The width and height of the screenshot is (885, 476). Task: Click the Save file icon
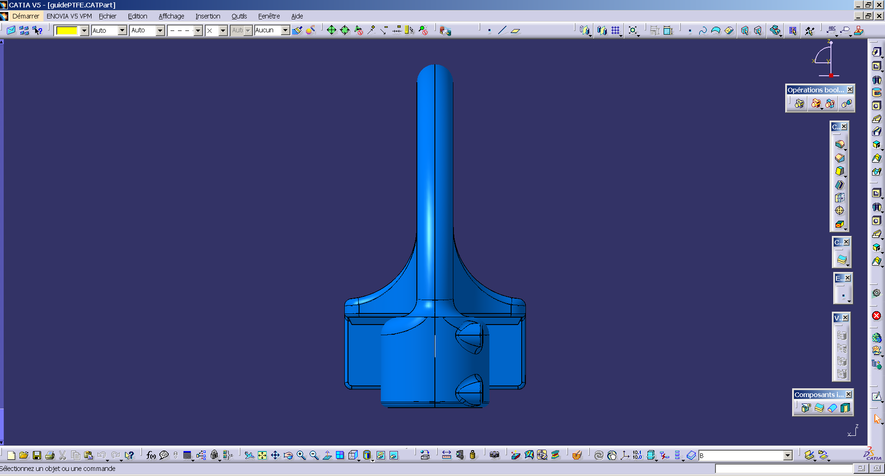coord(37,455)
